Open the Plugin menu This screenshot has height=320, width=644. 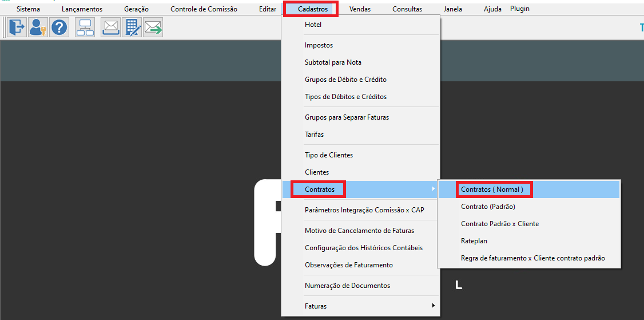[x=519, y=9]
